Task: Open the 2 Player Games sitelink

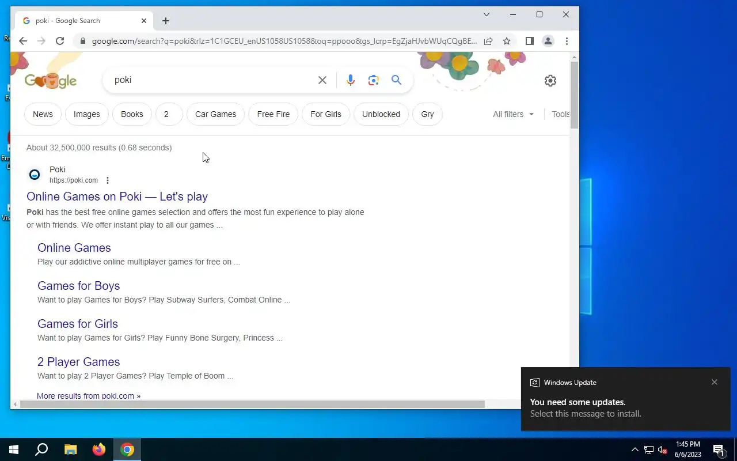Action: 79,362
